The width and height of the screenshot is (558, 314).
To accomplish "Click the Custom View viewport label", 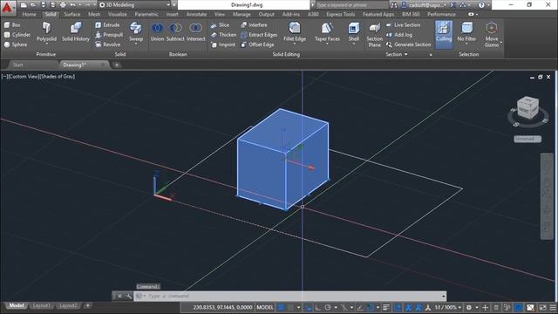I will tap(23, 77).
